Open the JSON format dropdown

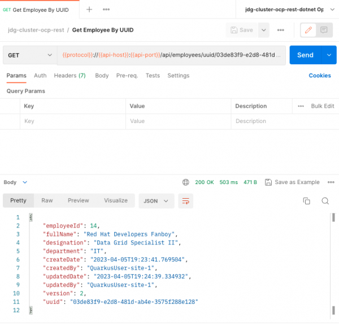(157, 200)
